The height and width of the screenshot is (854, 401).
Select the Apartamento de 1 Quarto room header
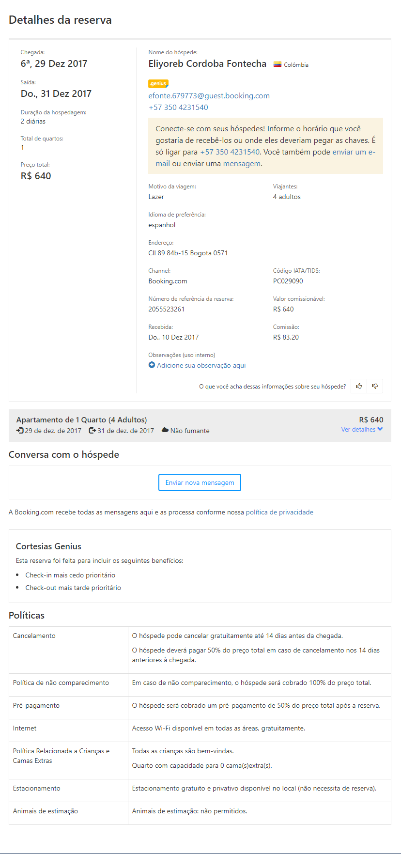pyautogui.click(x=81, y=420)
